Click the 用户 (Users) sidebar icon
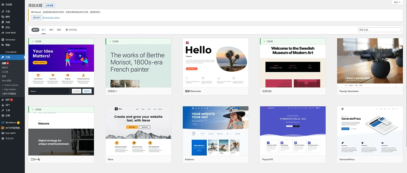Screen dimensions: 407x173 pos(2,105)
